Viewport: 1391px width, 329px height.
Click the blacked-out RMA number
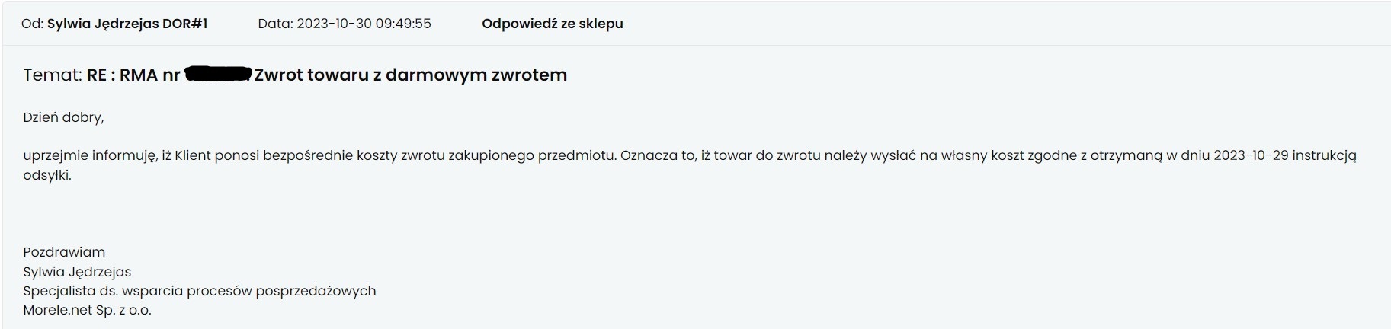[x=218, y=74]
